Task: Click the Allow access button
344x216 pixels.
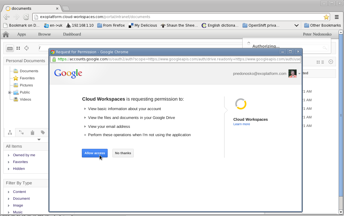Action: point(95,153)
